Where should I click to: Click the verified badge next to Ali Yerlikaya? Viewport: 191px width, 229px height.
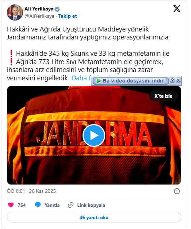click(58, 9)
